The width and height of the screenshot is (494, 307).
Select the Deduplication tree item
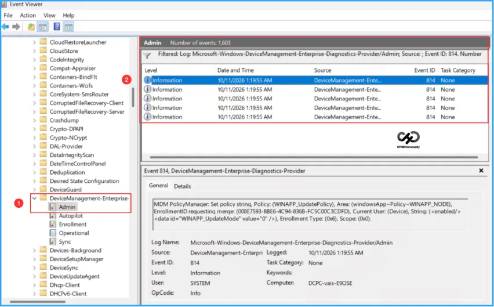[x=67, y=172]
